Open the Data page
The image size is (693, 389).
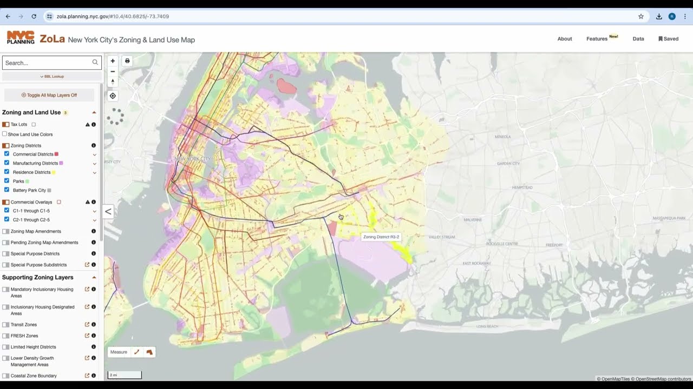tap(638, 39)
